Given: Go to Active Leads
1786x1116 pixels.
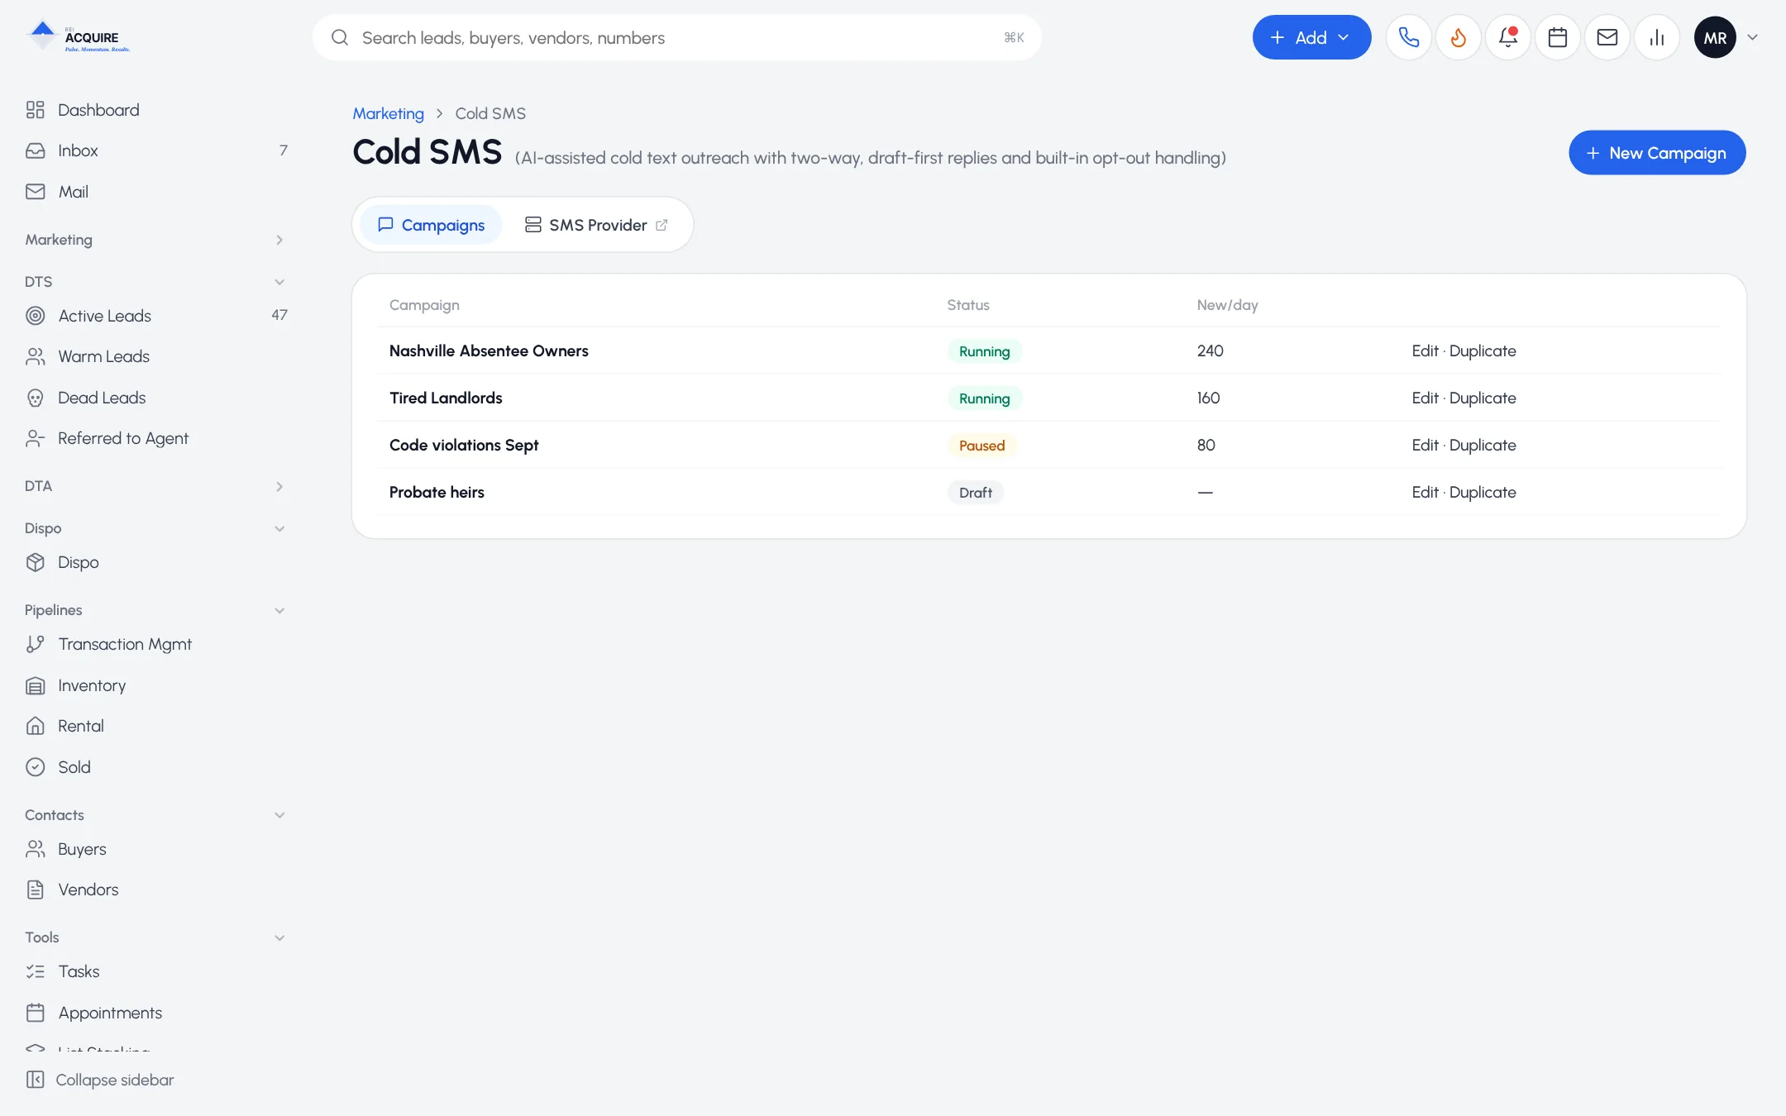Looking at the screenshot, I should click(156, 316).
